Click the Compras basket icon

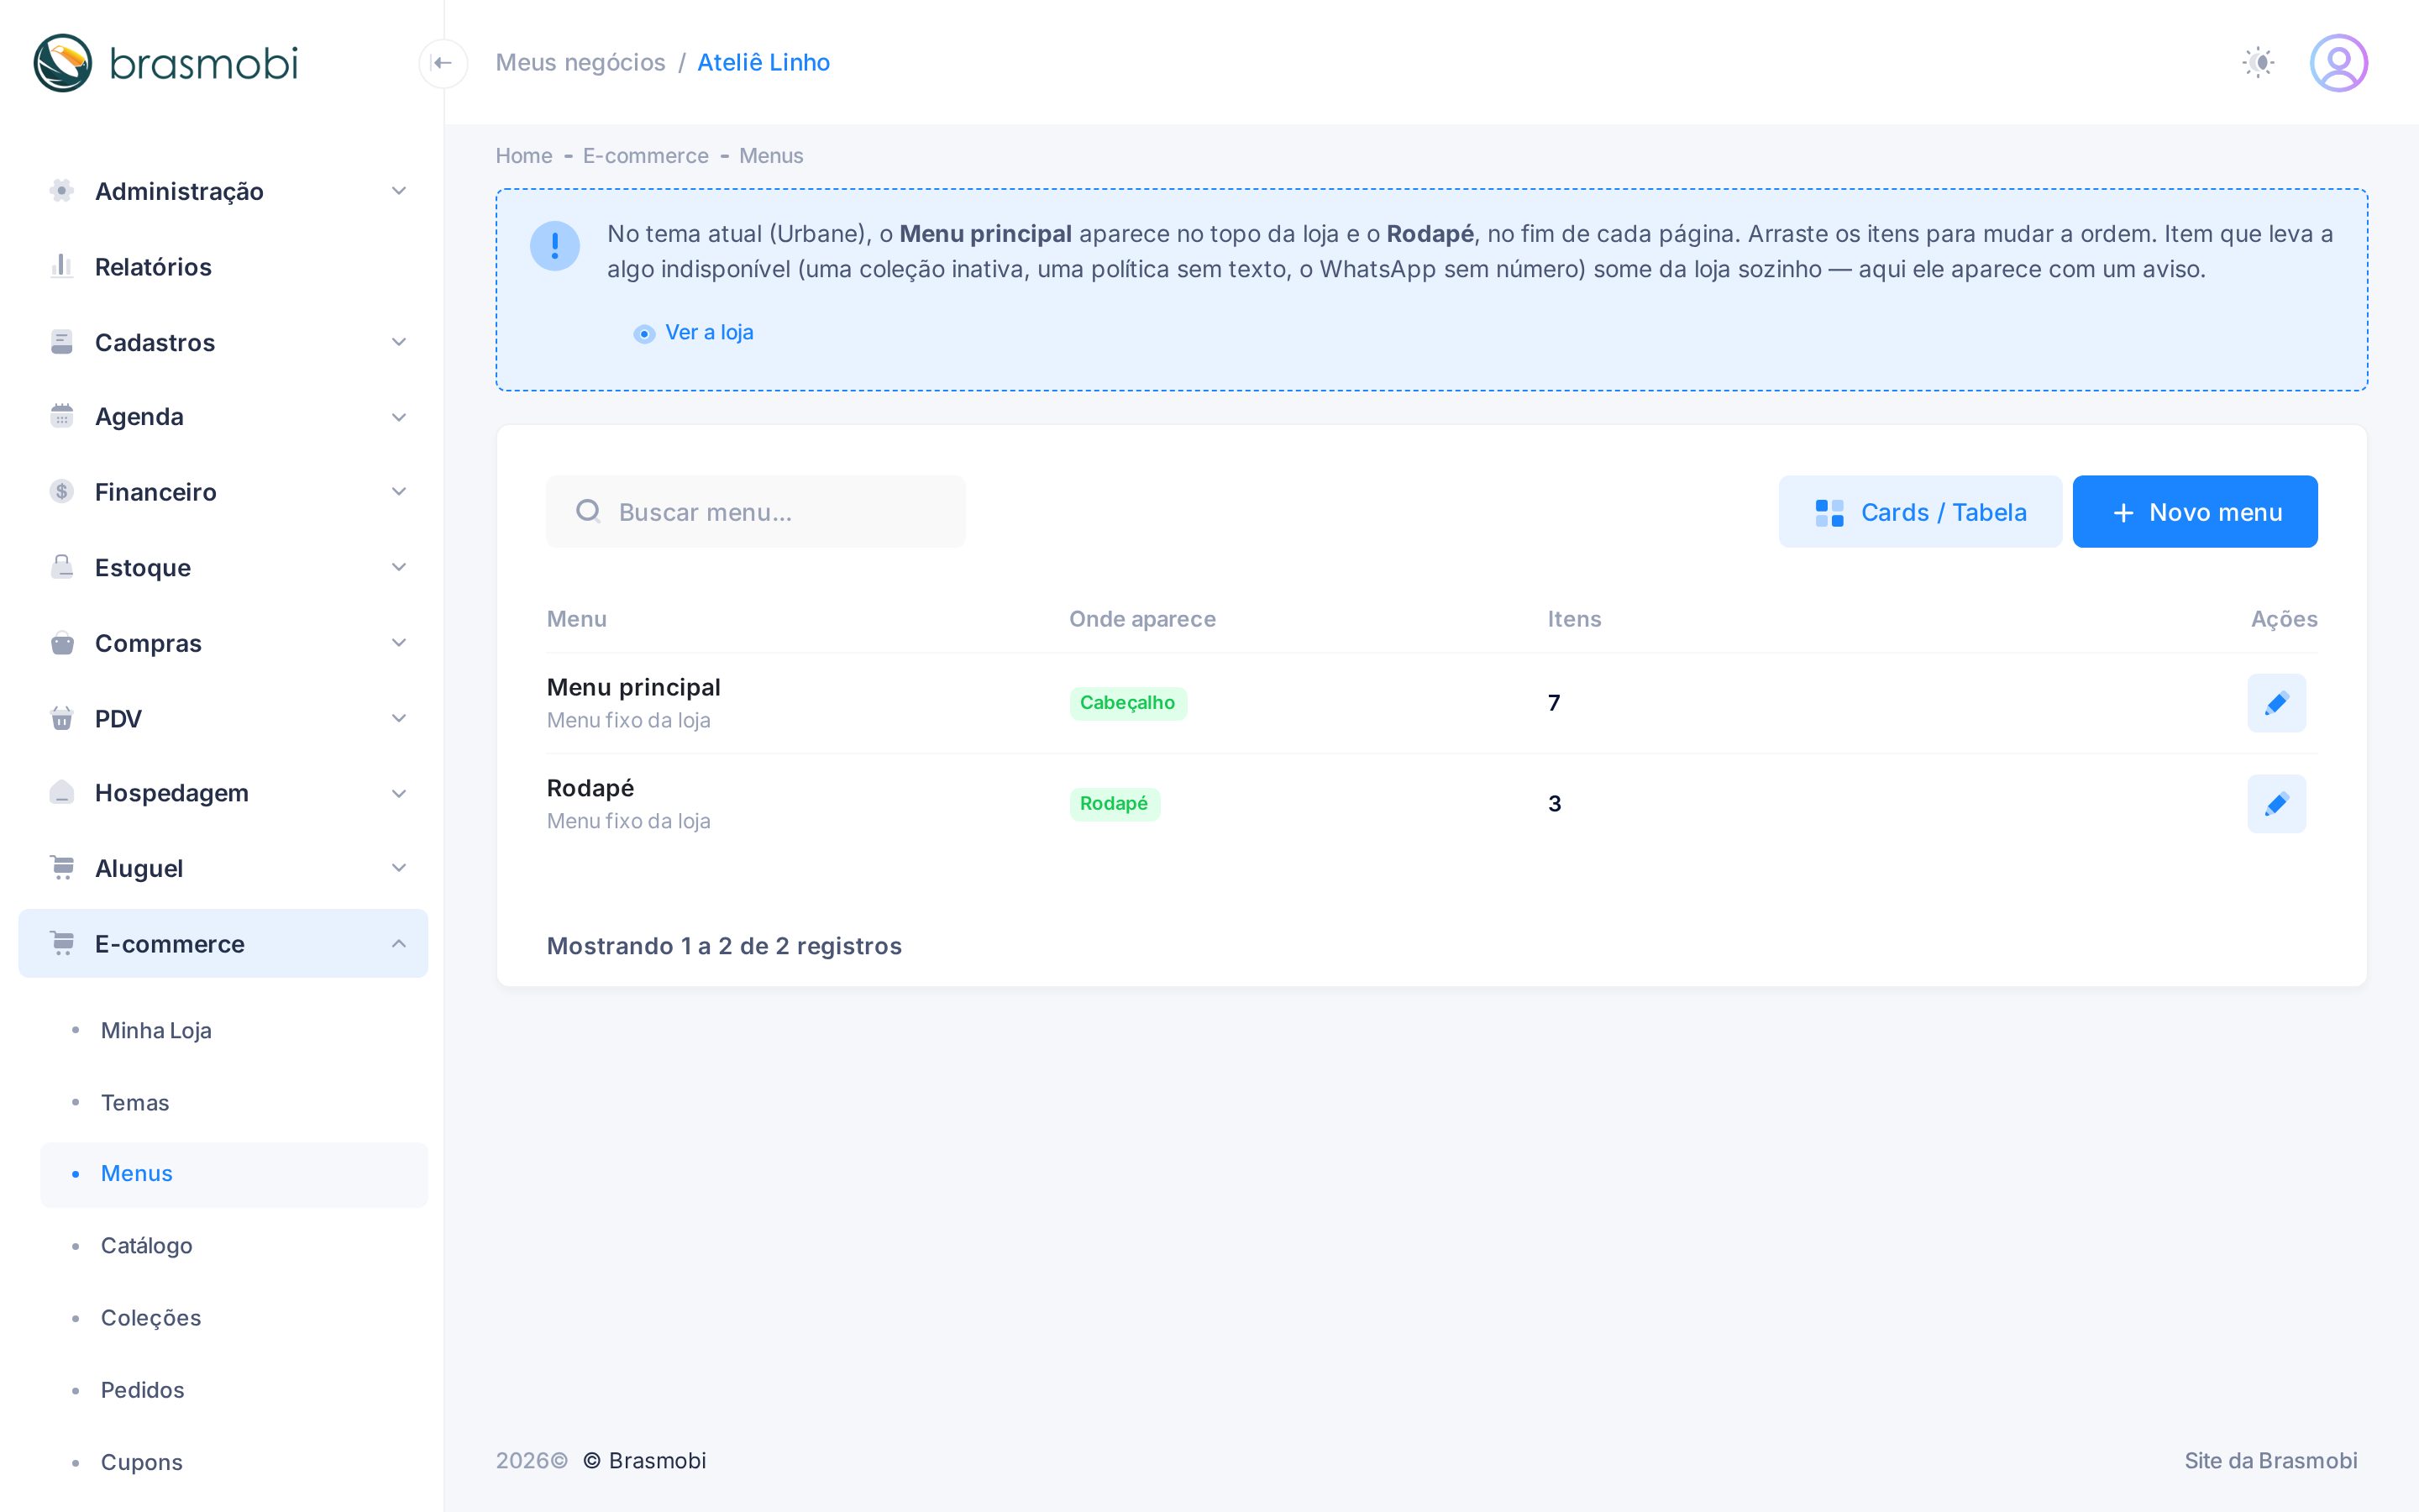coord(62,643)
